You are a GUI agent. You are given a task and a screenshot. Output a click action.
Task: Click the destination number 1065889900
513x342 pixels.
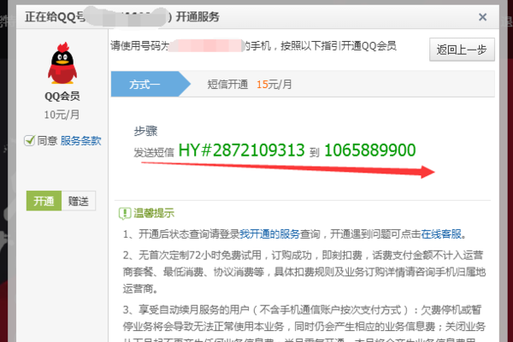(369, 150)
